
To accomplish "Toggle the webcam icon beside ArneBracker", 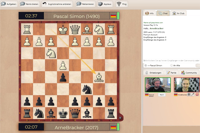I will [189, 94].
